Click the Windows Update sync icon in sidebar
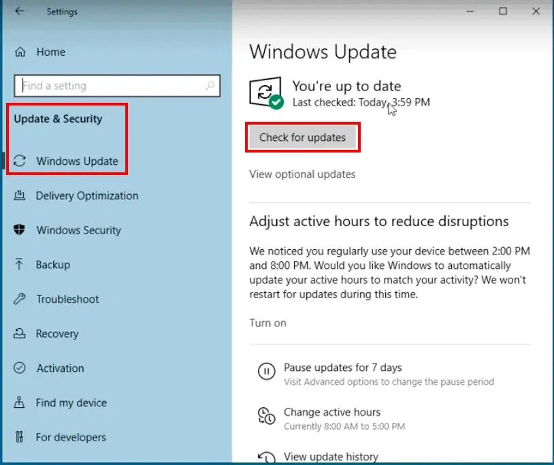 pos(20,161)
